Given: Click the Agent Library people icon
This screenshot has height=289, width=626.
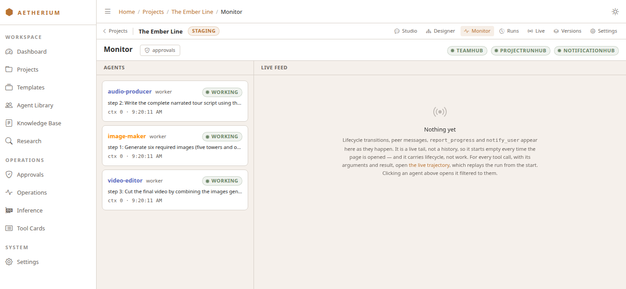Looking at the screenshot, I should [9, 105].
